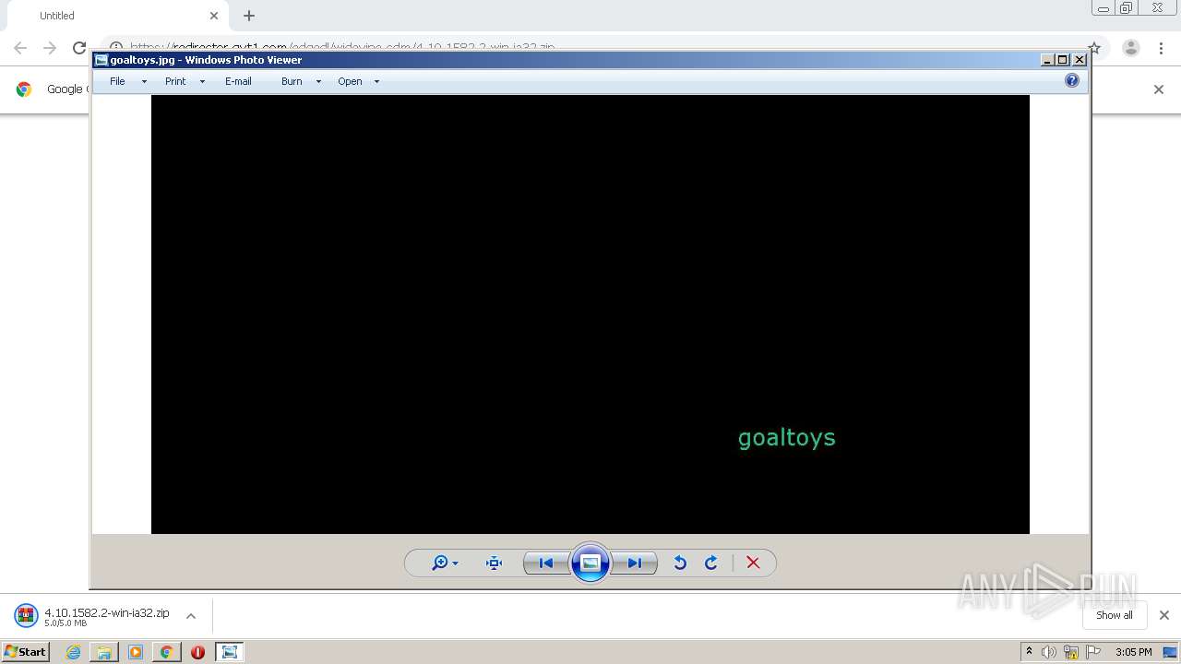Image resolution: width=1181 pixels, height=664 pixels.
Task: Expand the Burn dropdown arrow
Action: [x=318, y=81]
